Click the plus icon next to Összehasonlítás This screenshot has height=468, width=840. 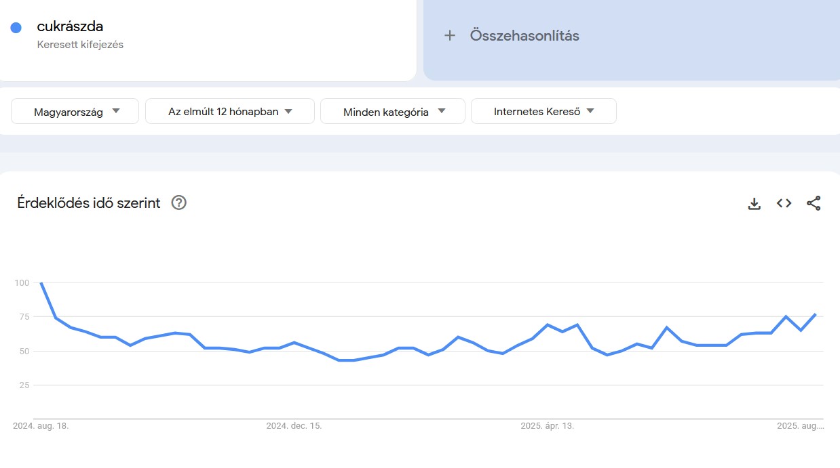[x=450, y=35]
